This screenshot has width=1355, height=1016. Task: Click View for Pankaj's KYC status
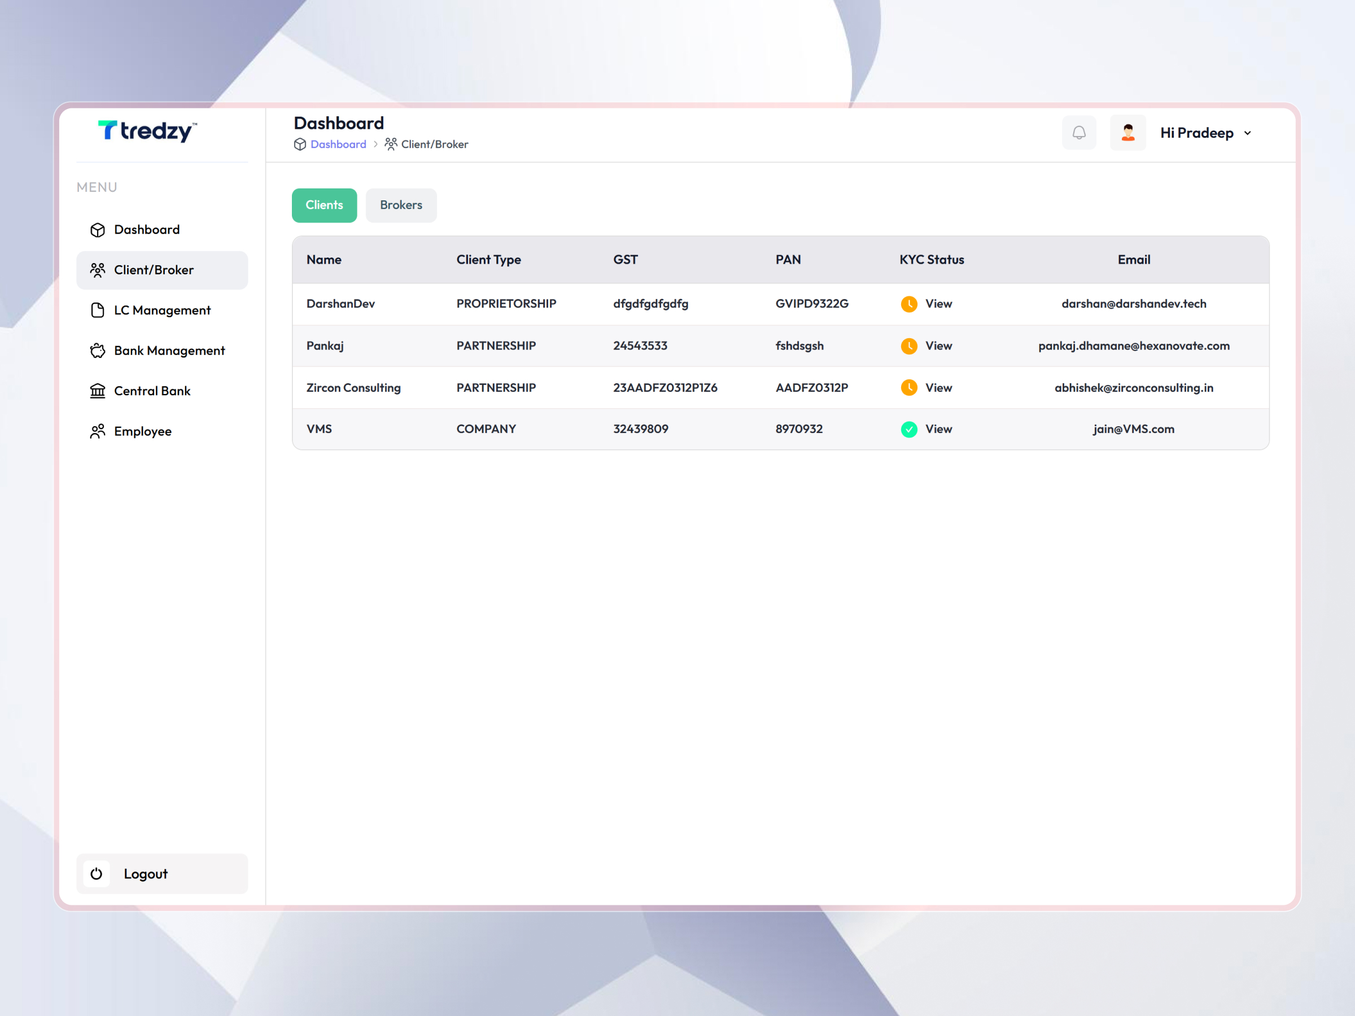click(939, 345)
